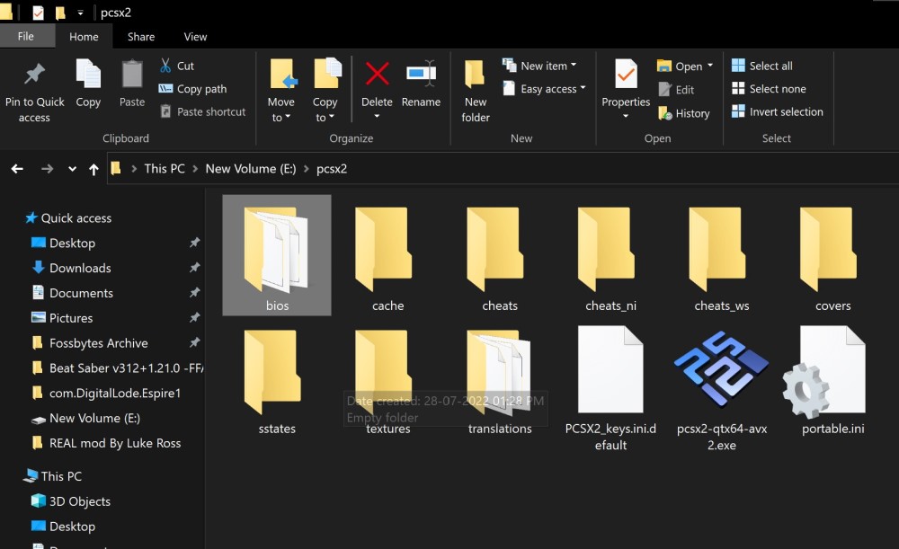Click the Rename icon in Organize group
The width and height of the screenshot is (899, 549).
421,75
